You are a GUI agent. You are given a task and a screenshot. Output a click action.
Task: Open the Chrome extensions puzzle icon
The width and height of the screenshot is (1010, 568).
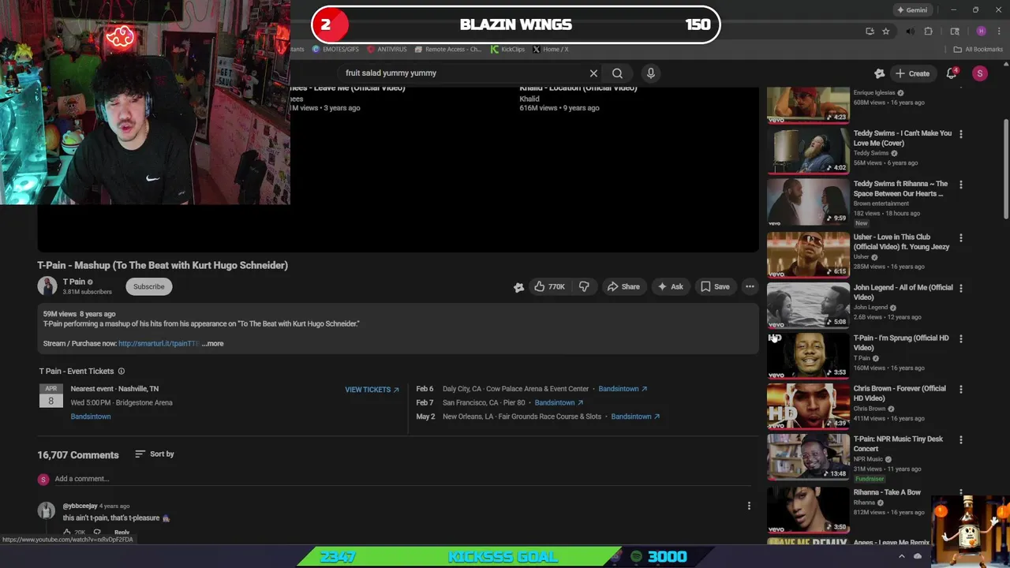click(x=929, y=32)
